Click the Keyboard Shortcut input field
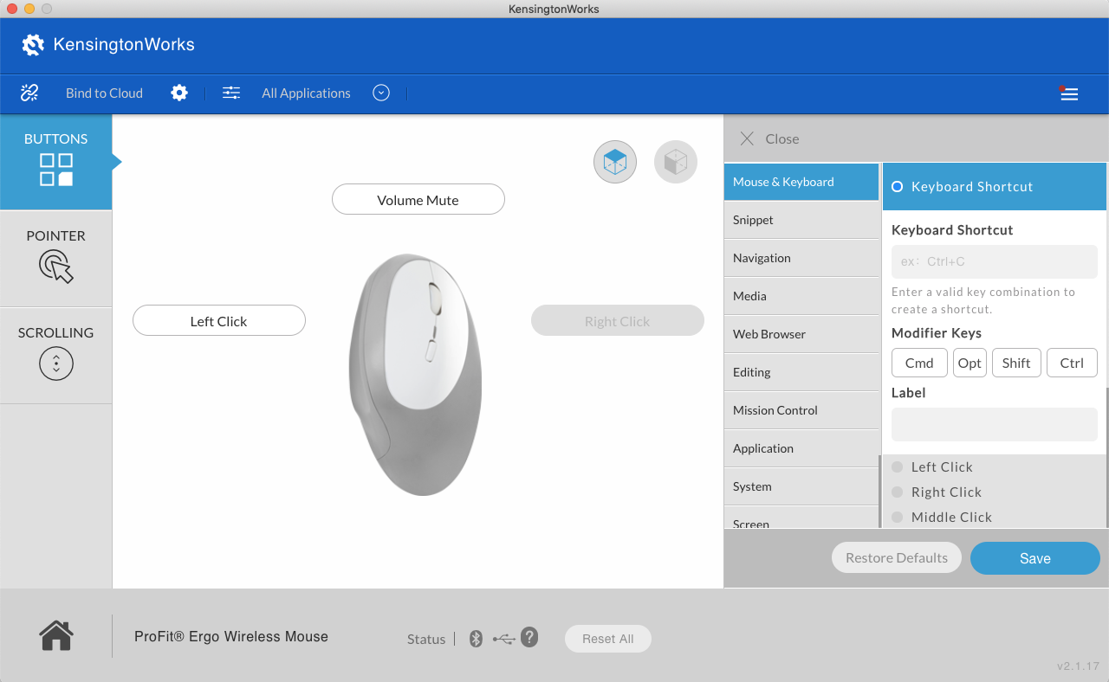The width and height of the screenshot is (1109, 682). 995,261
